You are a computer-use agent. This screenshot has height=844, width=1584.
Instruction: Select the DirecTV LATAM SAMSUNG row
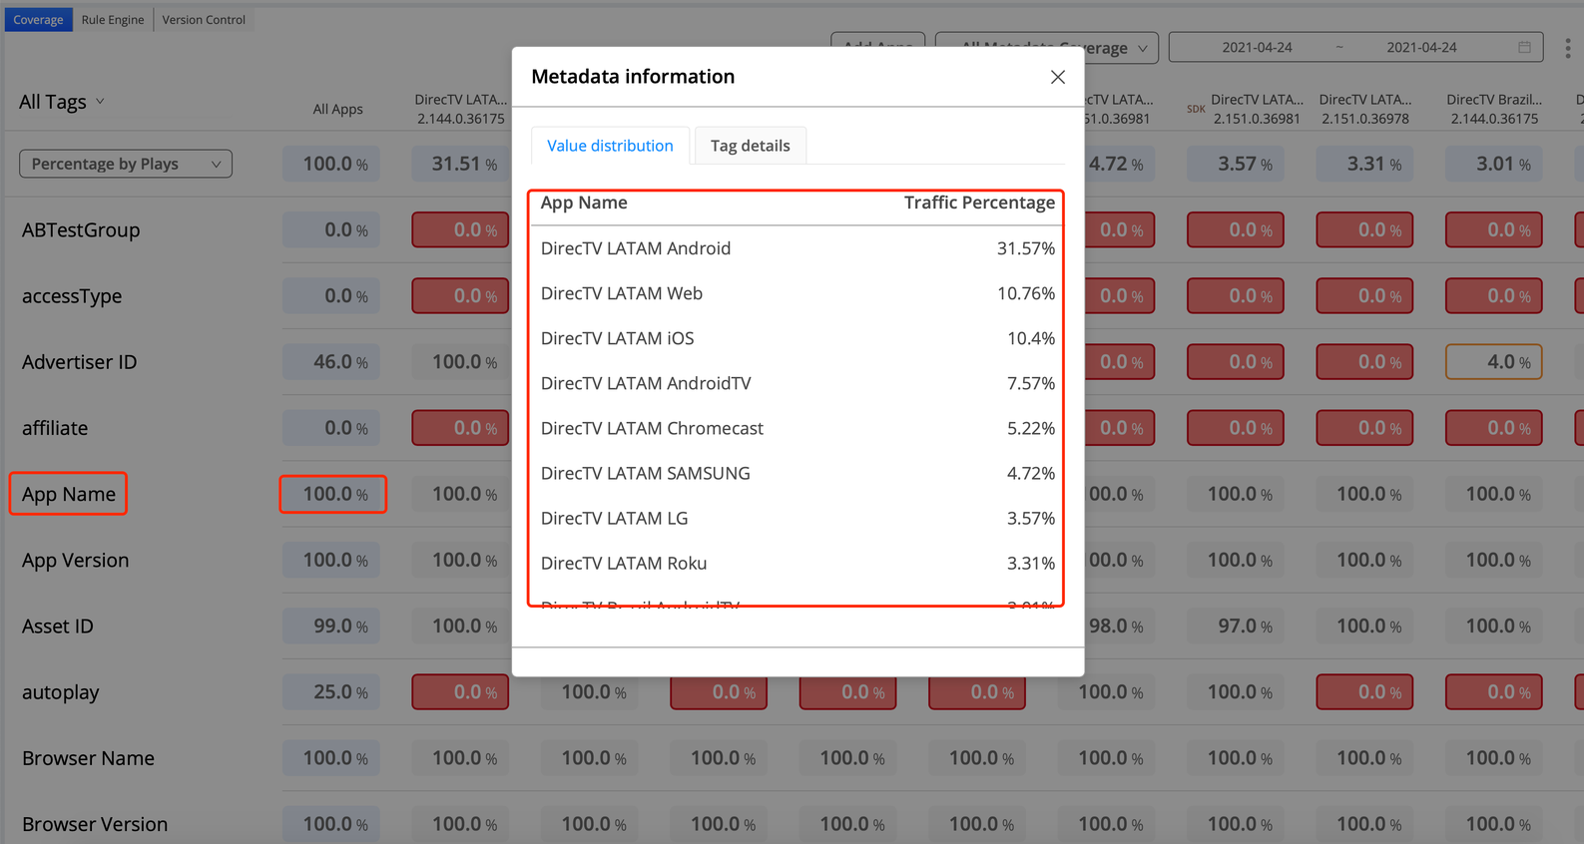pos(797,473)
